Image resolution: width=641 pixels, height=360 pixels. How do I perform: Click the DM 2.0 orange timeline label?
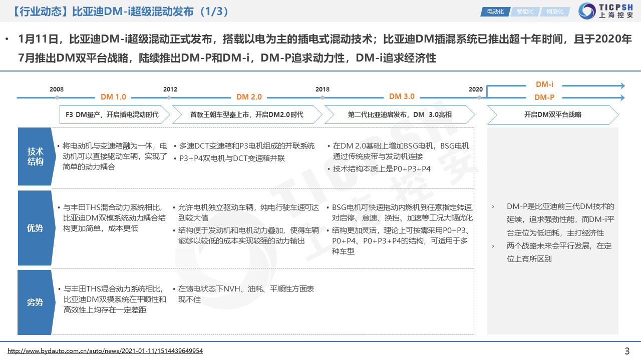[x=249, y=97]
